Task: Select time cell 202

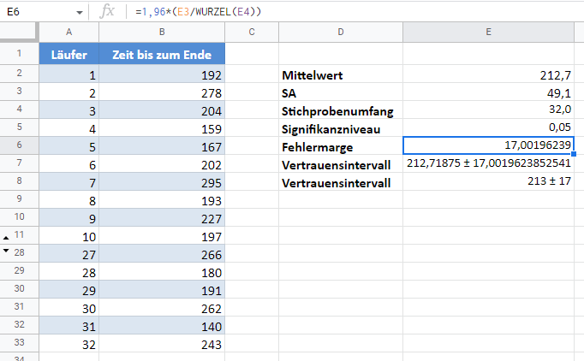Action: click(162, 163)
